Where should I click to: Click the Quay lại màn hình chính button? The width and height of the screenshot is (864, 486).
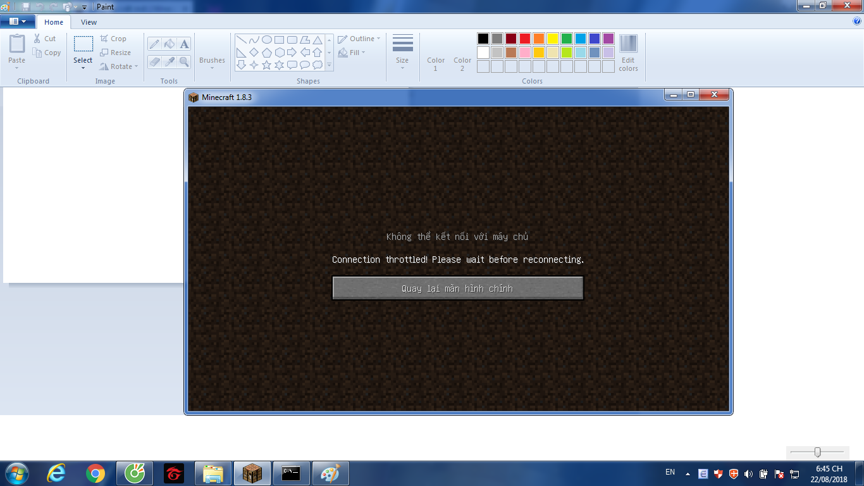457,288
